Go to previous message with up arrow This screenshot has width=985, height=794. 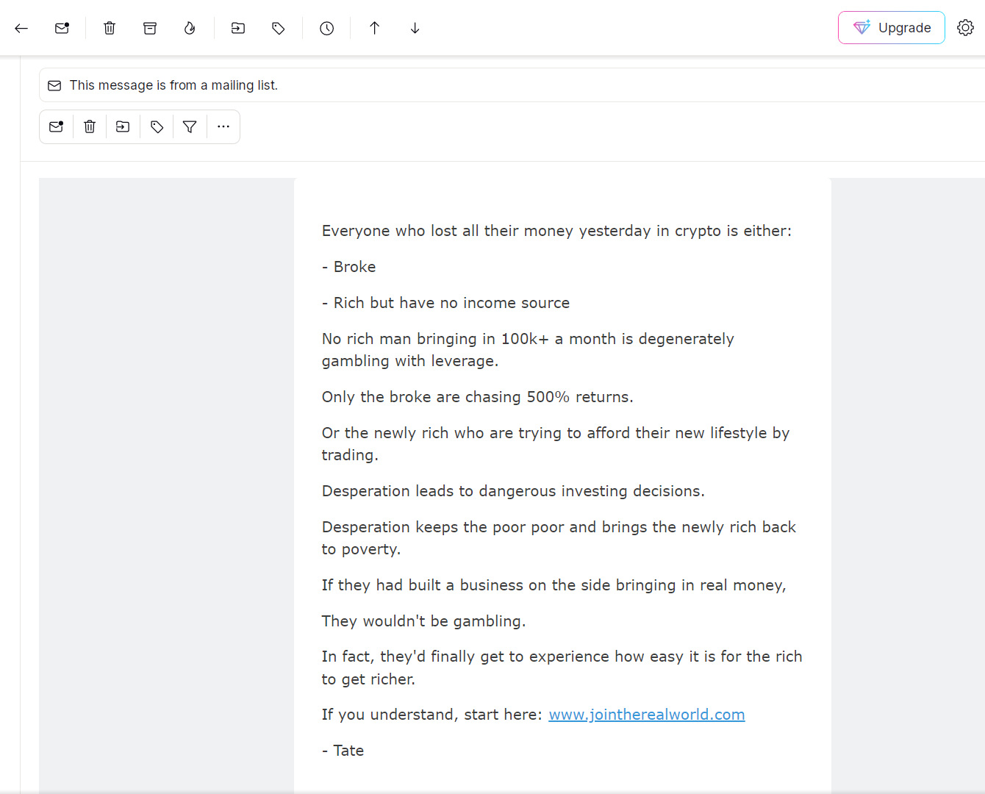click(x=375, y=28)
